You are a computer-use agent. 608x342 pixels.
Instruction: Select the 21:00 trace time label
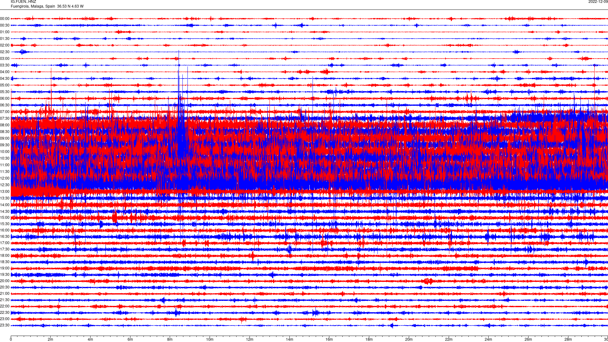point(5,294)
